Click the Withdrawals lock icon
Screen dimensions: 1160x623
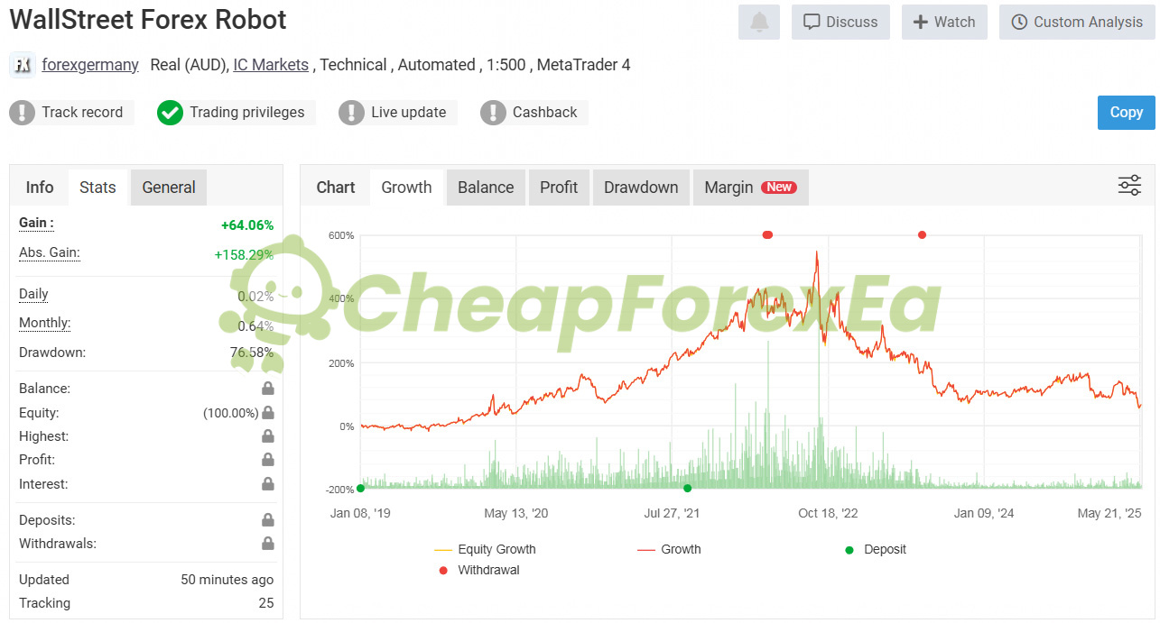click(x=268, y=544)
